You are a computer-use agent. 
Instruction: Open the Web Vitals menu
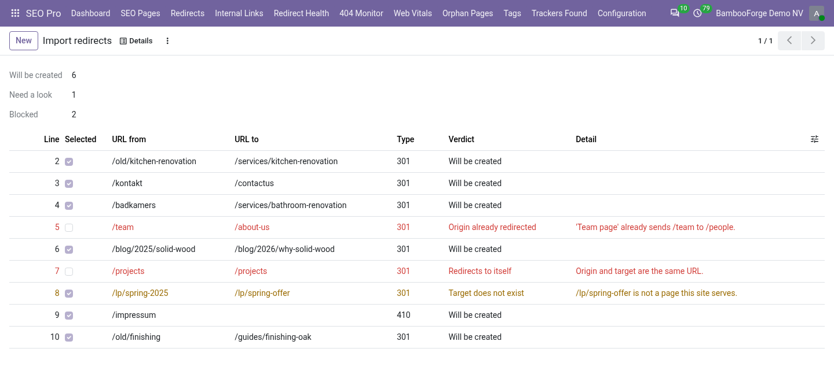pyautogui.click(x=413, y=13)
